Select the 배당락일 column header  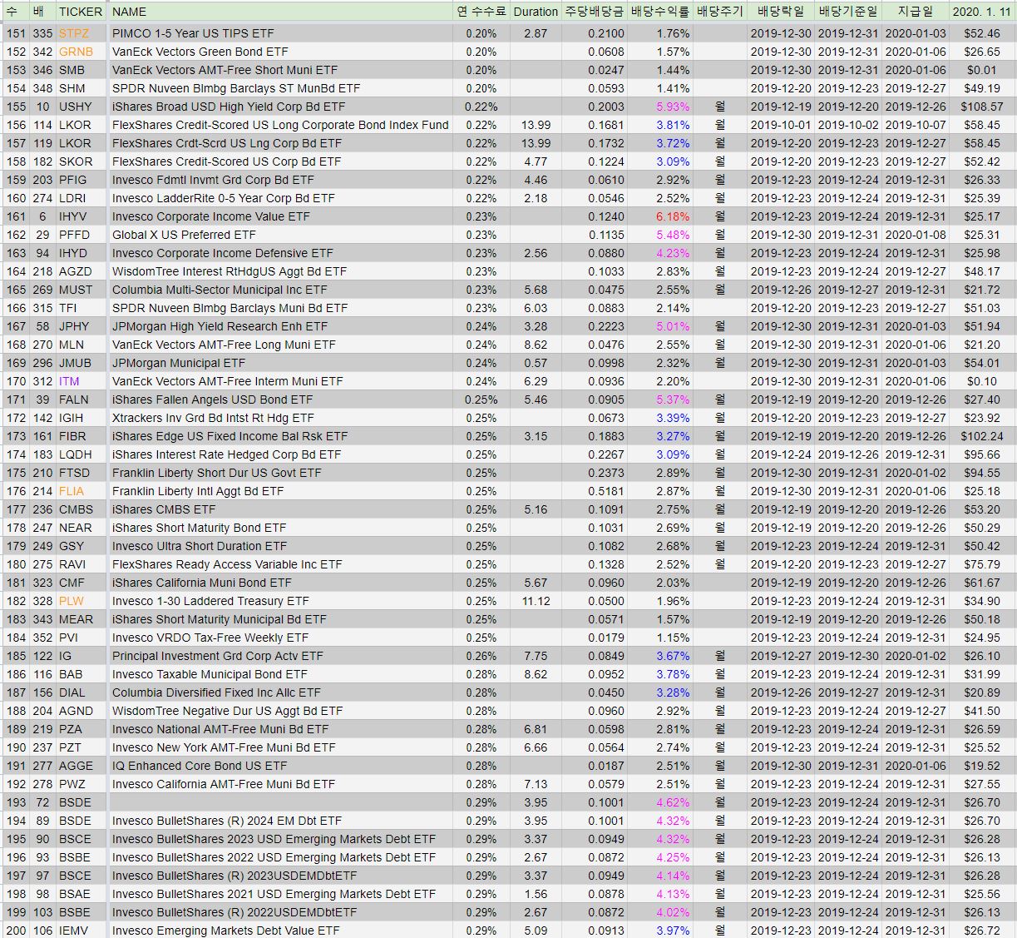(x=781, y=12)
